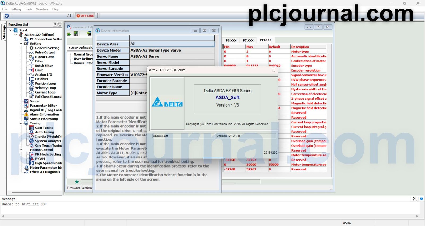Click save disk icon in Parameter Editor
Viewport: 425px width, 226px height.
tap(76, 34)
